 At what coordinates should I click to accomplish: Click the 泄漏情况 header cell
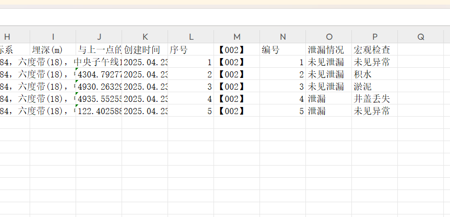pos(328,50)
